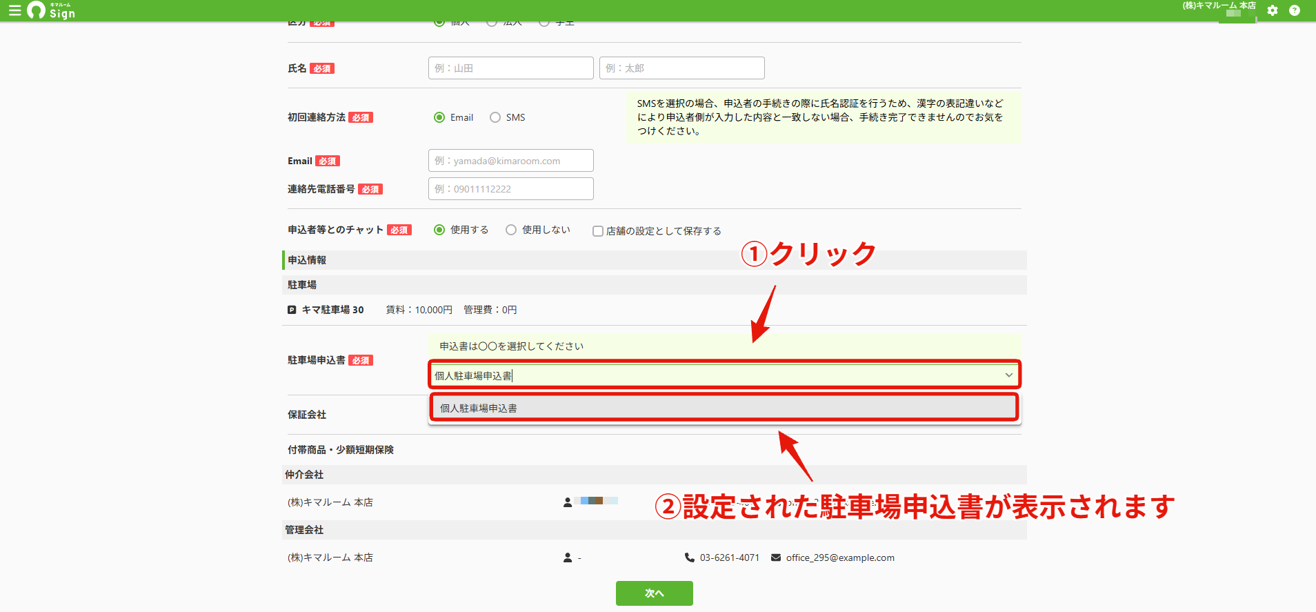Screen dimensions: 1316x612
Task: Check 店舗の設定として保存する box
Action: [598, 231]
